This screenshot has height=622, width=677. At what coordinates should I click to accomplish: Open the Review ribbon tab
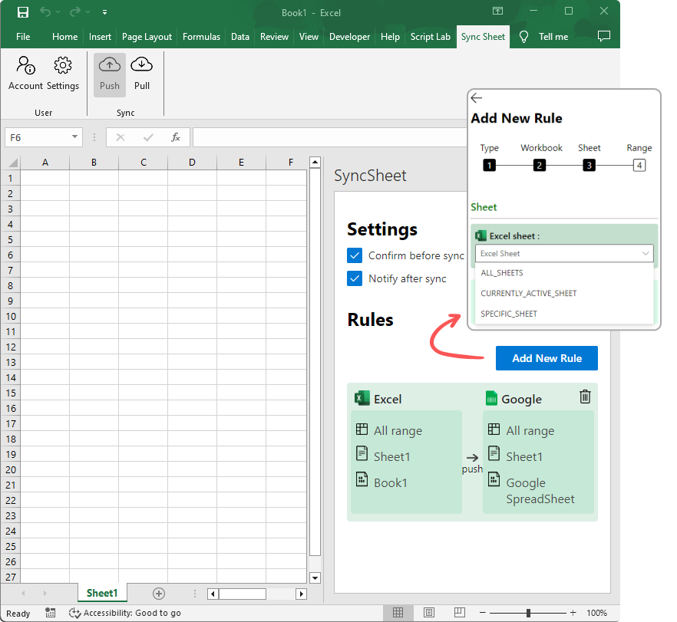(274, 37)
